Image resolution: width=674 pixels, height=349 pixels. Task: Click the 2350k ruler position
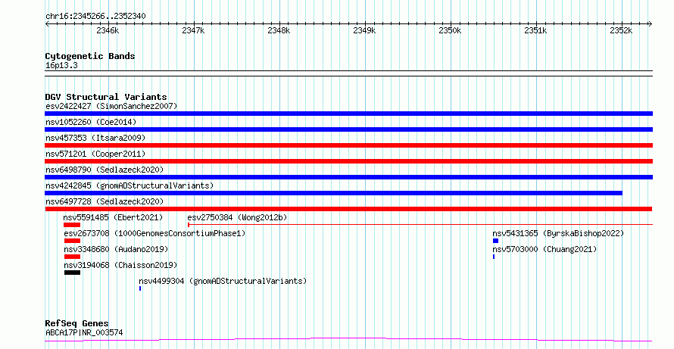pos(450,30)
